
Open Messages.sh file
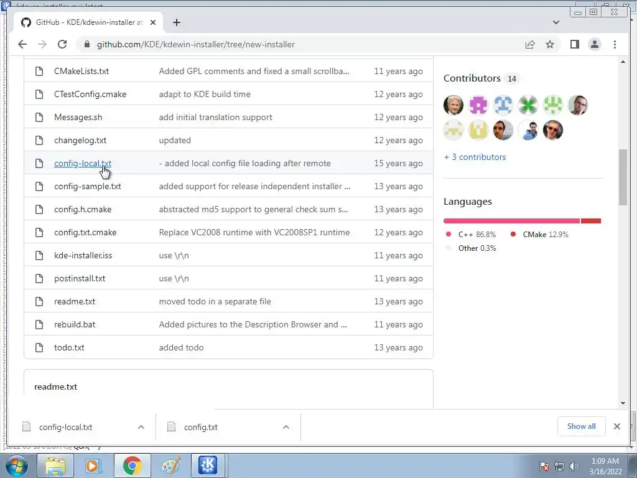tap(78, 118)
